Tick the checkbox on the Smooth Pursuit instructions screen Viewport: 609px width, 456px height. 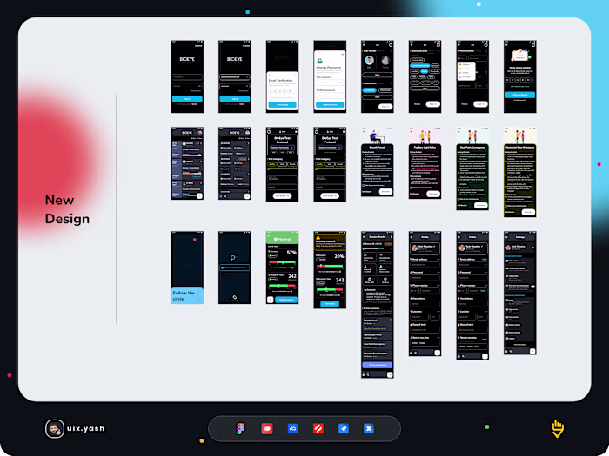pos(364,185)
